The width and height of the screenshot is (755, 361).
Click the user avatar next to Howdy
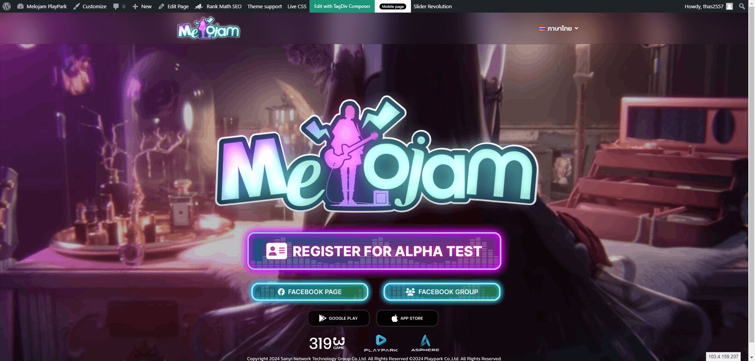[x=729, y=6]
